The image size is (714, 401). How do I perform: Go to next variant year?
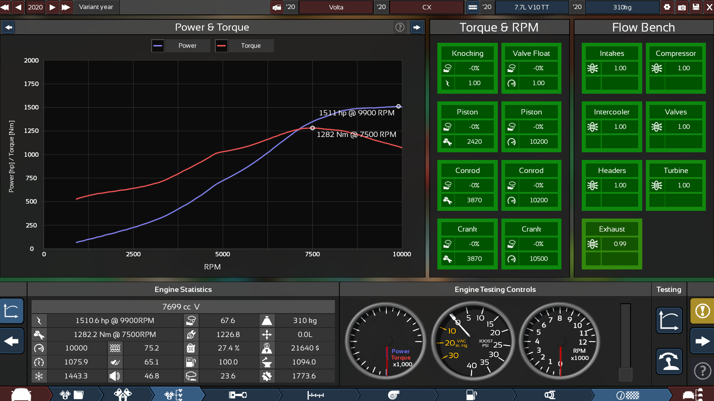pyautogui.click(x=53, y=7)
